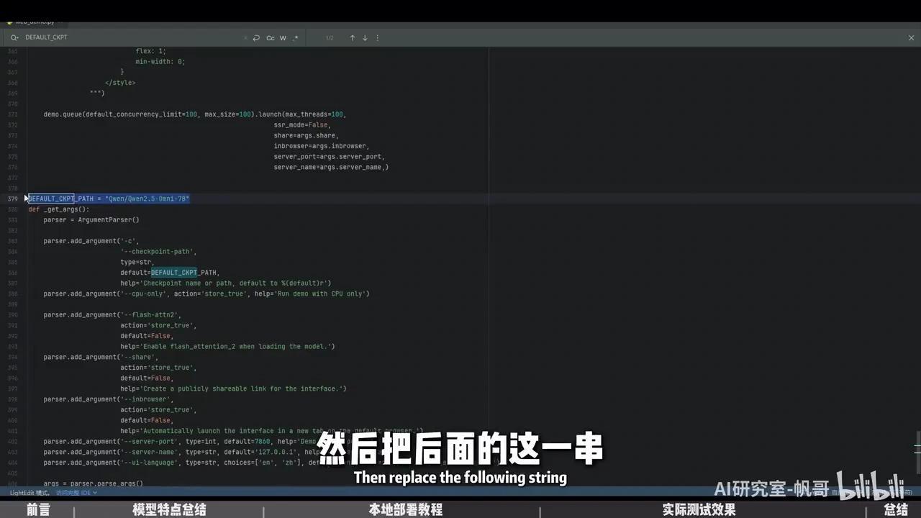Screen dimensions: 921x518
Task: Click the magnifier icon in the find bar
Action: tap(14, 37)
